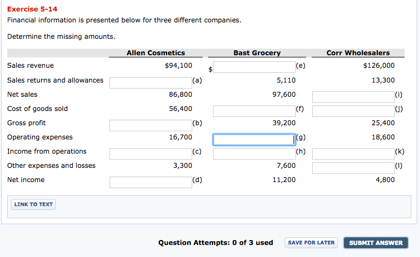Click the Sales returns and allowances row label
420x257 pixels.
point(55,80)
